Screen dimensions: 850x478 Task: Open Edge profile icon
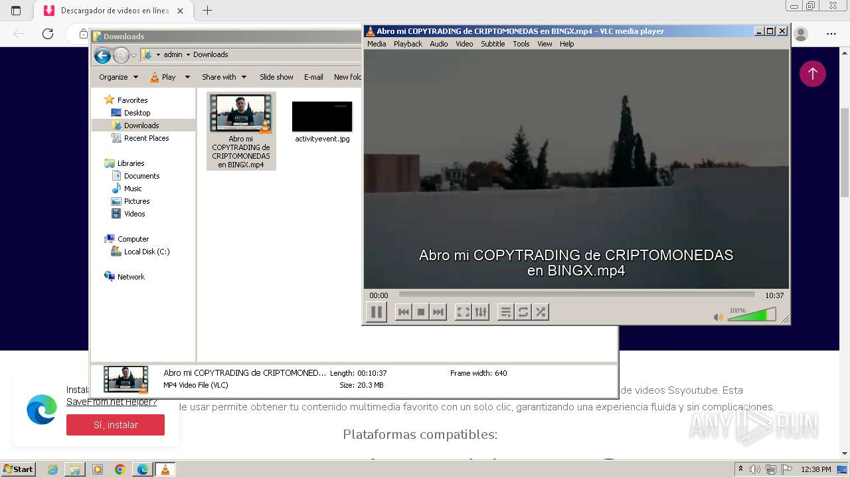(x=802, y=34)
